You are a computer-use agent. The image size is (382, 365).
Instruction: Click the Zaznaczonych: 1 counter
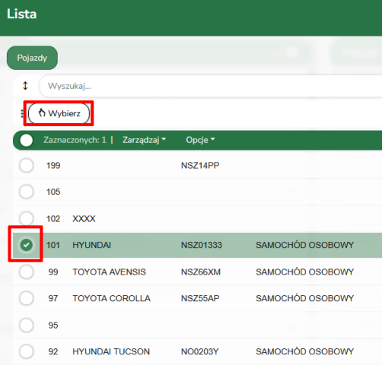[x=75, y=140]
